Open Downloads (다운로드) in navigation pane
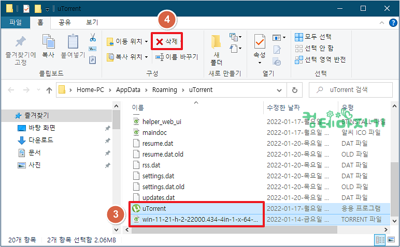The height and width of the screenshot is (247, 400). click(x=41, y=140)
